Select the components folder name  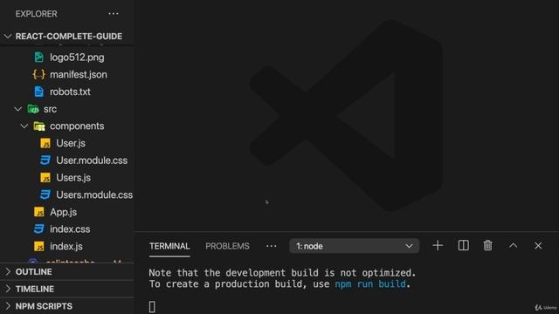pos(77,126)
